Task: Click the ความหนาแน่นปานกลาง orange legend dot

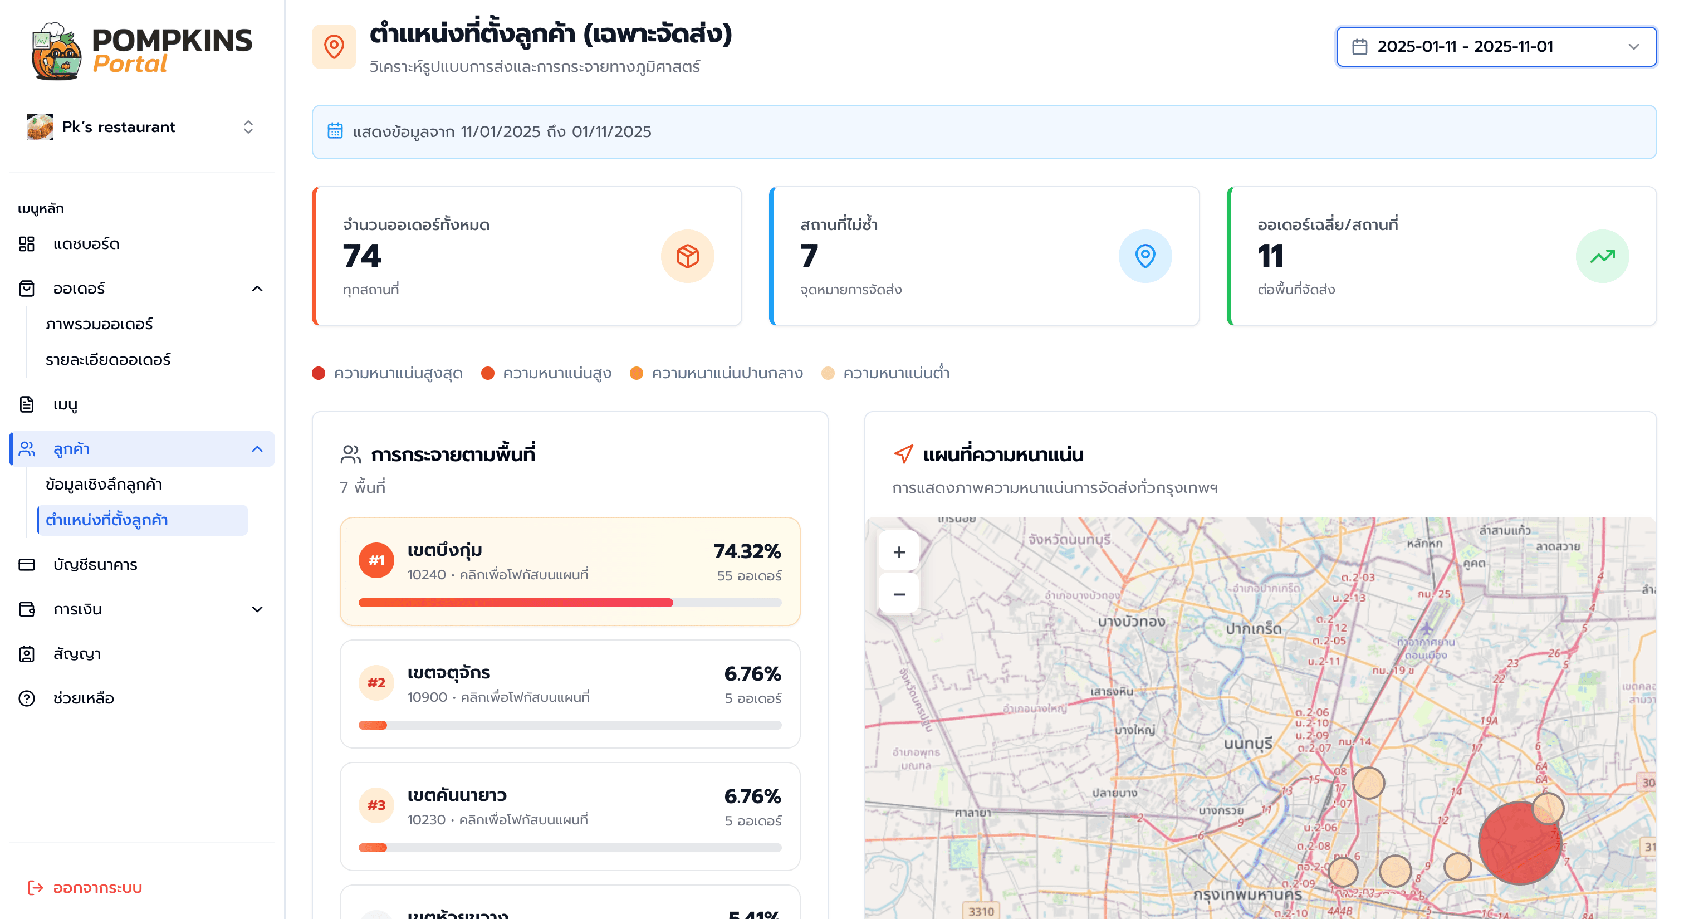Action: coord(636,373)
